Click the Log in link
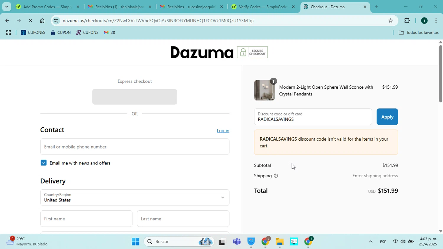Image resolution: width=443 pixels, height=249 pixels. coord(223,131)
